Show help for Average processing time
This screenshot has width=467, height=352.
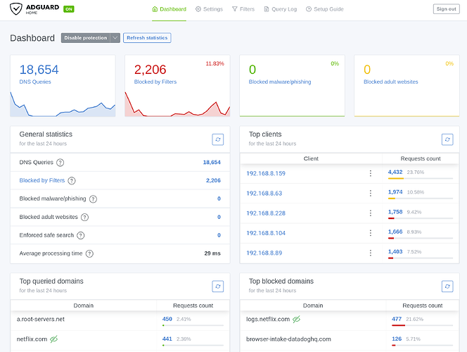click(89, 253)
